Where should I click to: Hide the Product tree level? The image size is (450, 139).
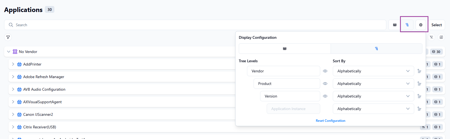[325, 84]
